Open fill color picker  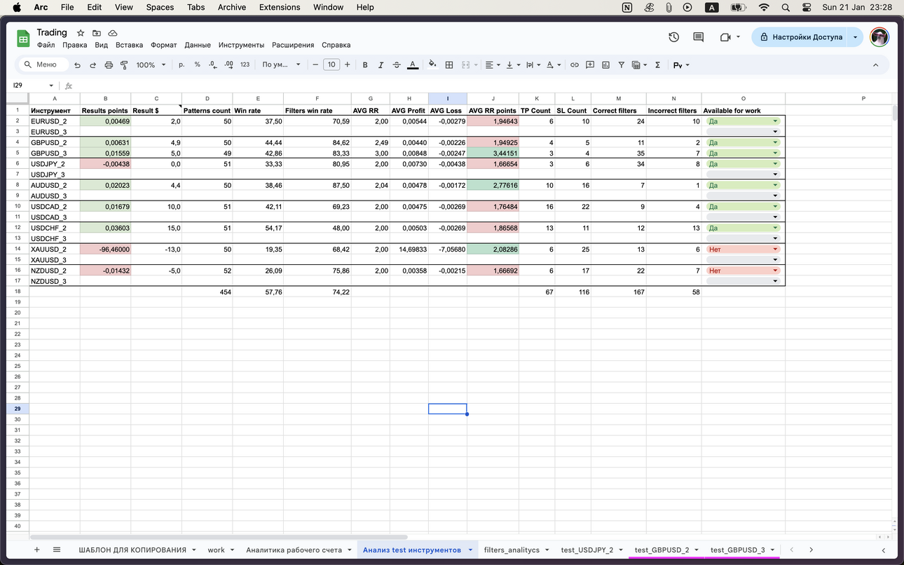point(432,64)
